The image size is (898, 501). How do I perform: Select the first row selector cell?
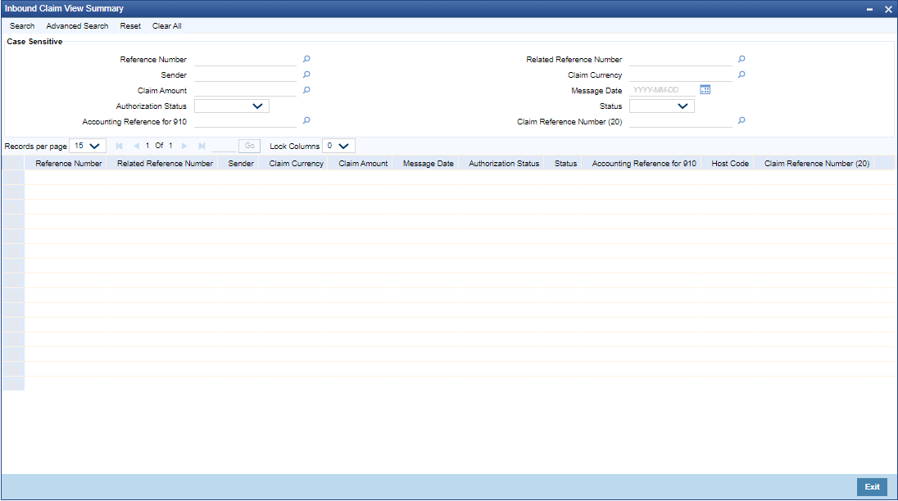(x=13, y=178)
